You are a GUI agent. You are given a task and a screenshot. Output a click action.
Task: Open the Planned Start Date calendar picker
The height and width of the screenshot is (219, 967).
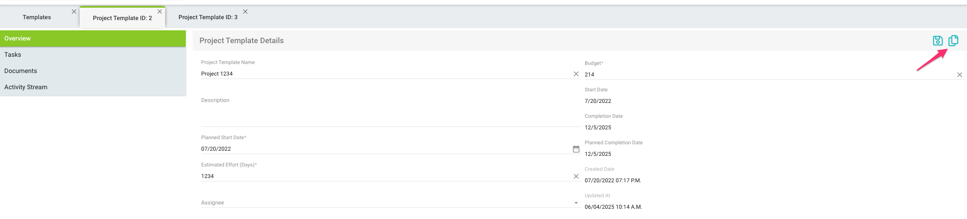pos(576,149)
